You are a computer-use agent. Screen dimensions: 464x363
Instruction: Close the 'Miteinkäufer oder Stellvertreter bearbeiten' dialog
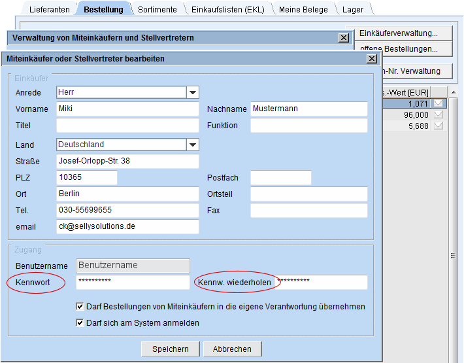(371, 59)
